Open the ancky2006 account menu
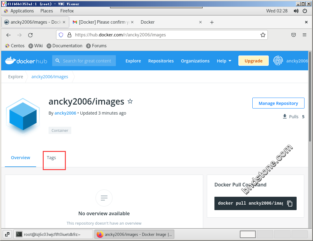Viewport: 313px width, 241px height. pyautogui.click(x=297, y=61)
